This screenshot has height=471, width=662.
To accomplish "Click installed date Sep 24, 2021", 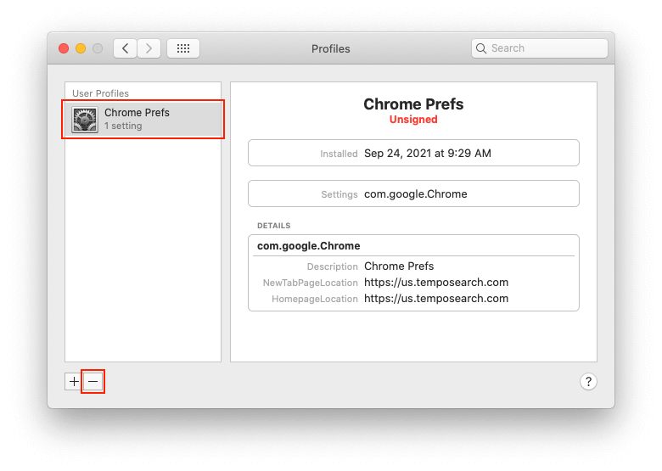I will click(428, 154).
